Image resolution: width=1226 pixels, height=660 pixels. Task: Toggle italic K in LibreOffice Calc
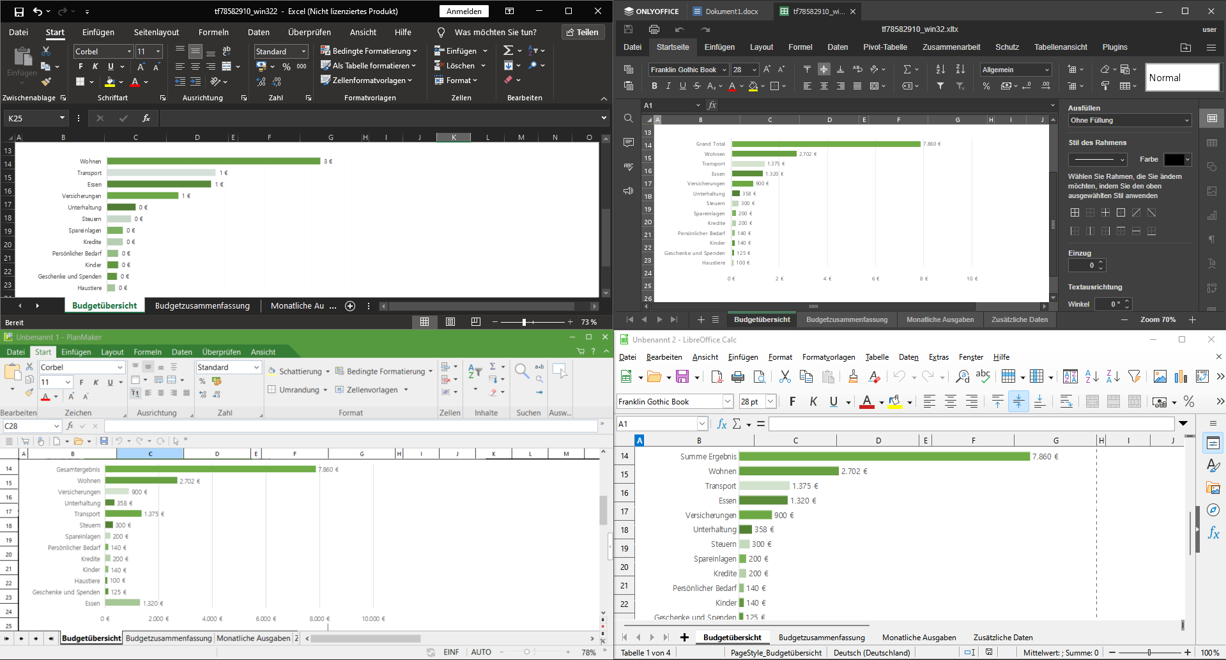[x=813, y=401]
